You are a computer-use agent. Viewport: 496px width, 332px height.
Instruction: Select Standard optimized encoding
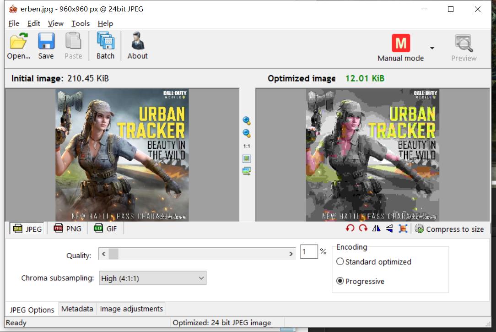point(374,262)
